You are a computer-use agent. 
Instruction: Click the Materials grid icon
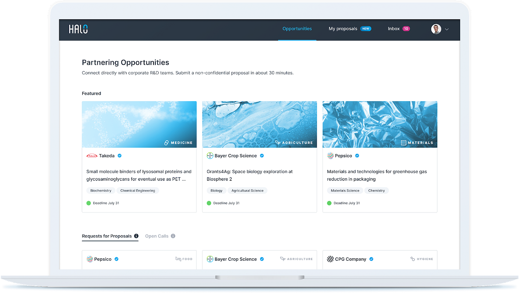point(404,143)
